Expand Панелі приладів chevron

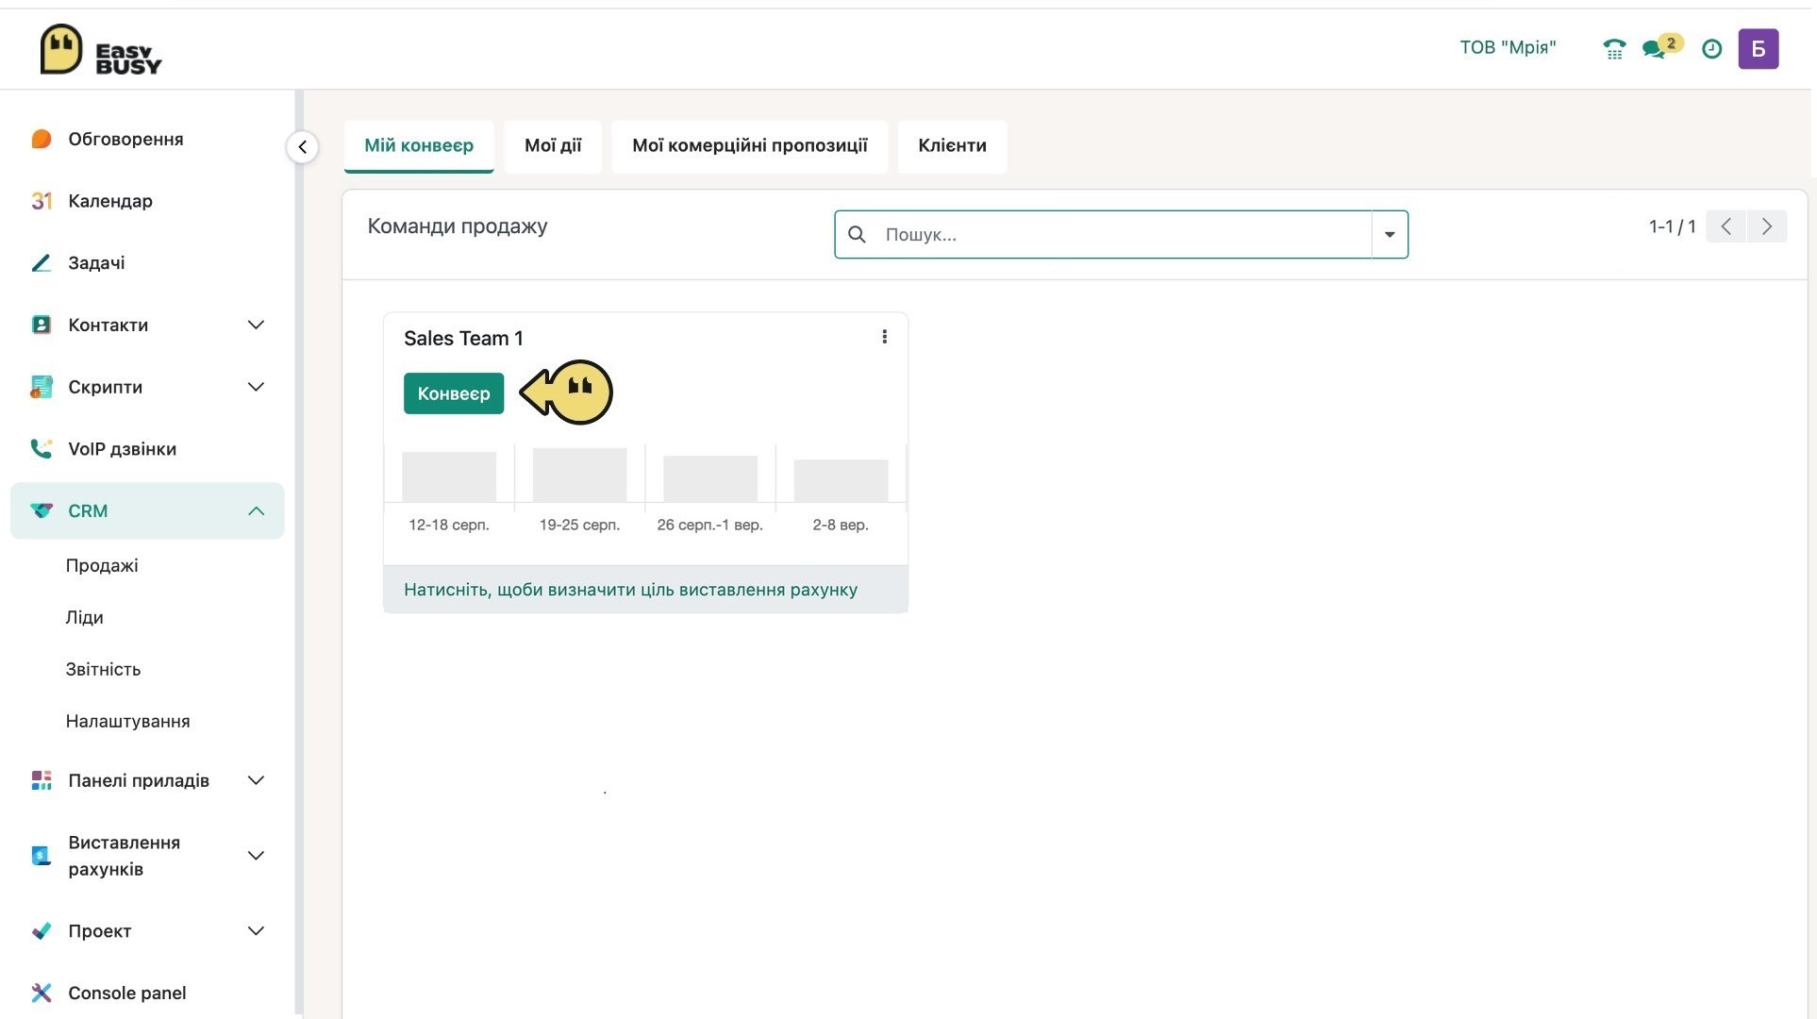pos(256,780)
